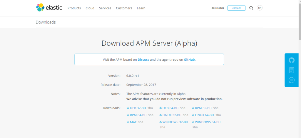Image resolution: width=301 pixels, height=138 pixels.
Task: Open the Learn menu
Action: click(x=141, y=8)
